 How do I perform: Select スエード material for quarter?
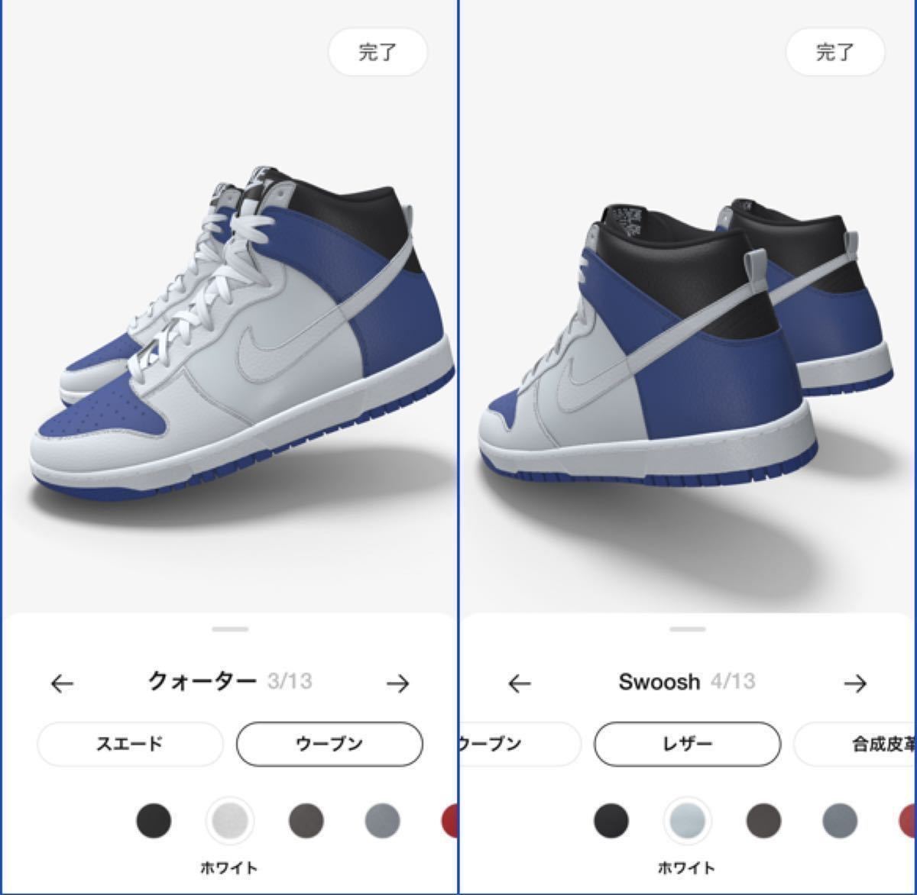[130, 743]
